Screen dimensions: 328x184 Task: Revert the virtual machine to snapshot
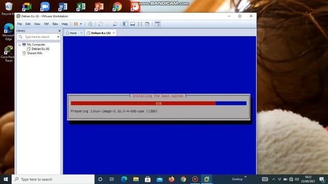[108, 24]
